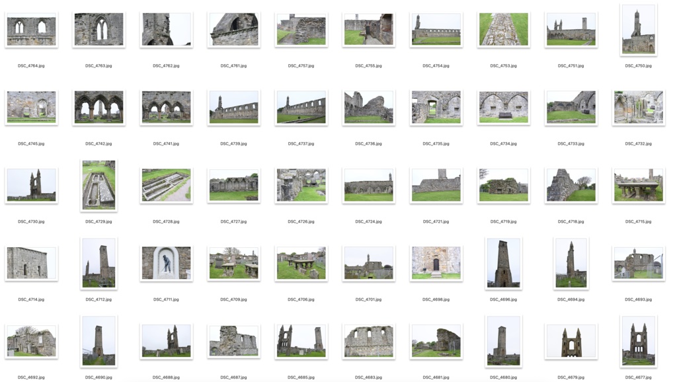Select the DSC_4764.jpg thumbnail image
677x382 pixels.
tap(31, 30)
